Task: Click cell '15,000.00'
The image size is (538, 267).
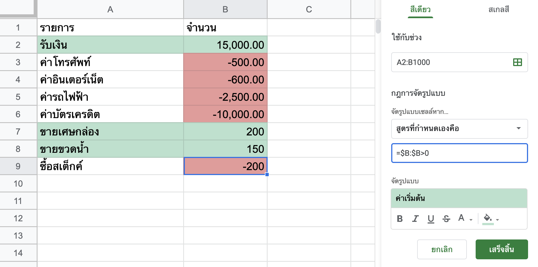Action: click(x=225, y=45)
